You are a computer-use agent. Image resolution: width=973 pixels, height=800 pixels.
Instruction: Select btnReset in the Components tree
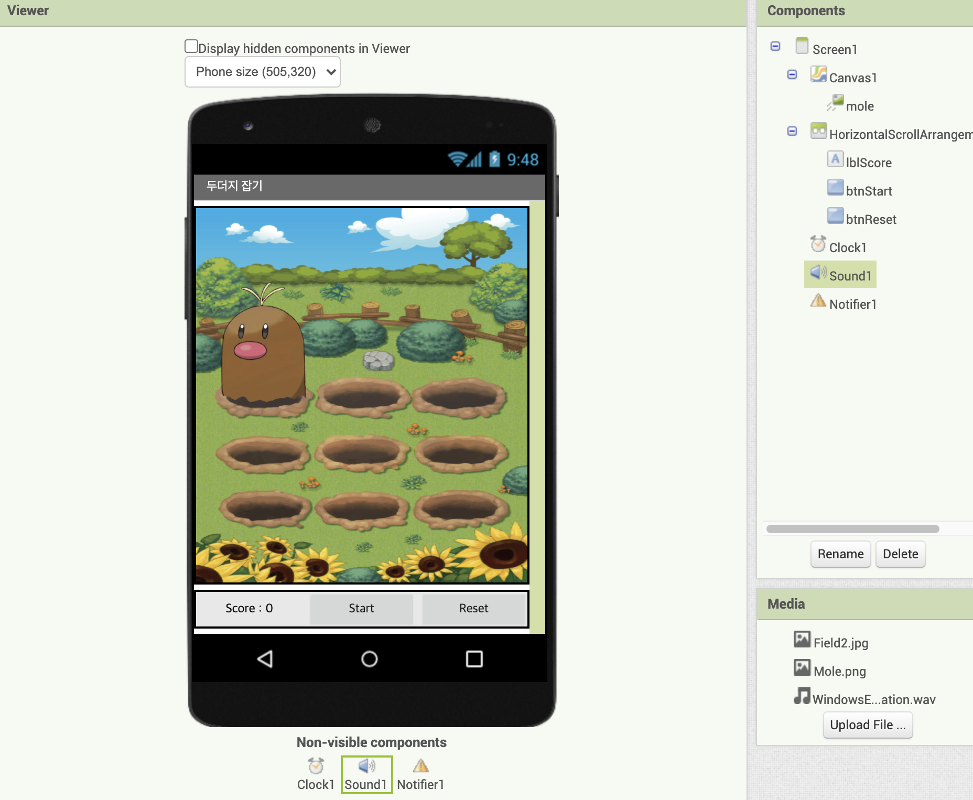click(871, 219)
